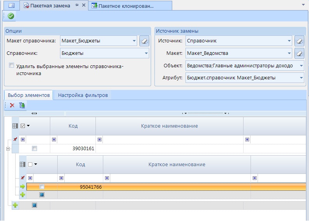
Task: Check the box for row 95041766
Action: (x=42, y=187)
